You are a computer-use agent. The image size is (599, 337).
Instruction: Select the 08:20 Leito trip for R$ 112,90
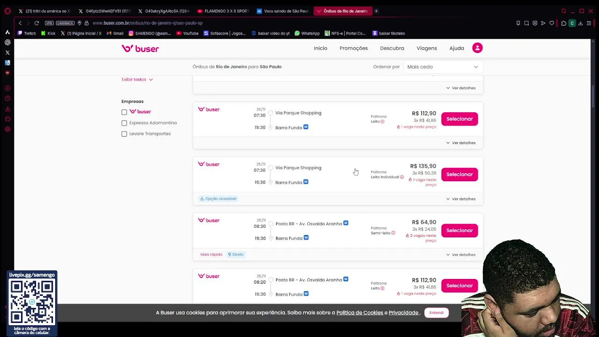(460, 286)
